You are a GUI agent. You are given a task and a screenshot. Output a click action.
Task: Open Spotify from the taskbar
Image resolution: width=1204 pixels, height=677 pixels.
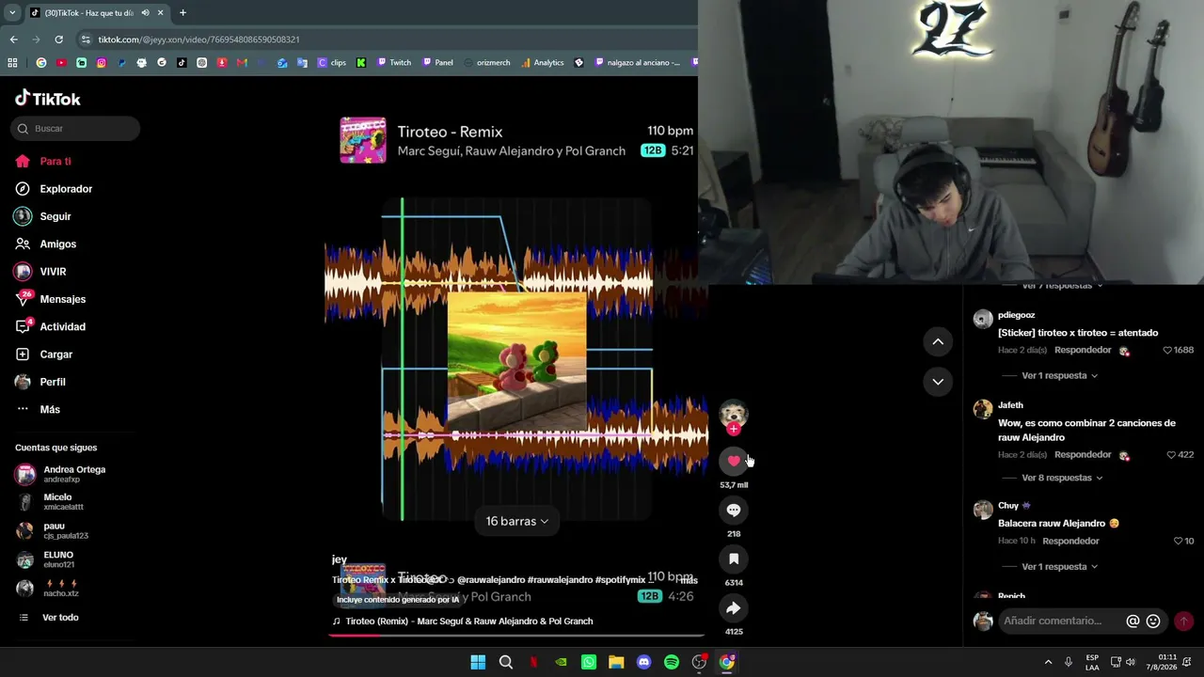(x=672, y=662)
